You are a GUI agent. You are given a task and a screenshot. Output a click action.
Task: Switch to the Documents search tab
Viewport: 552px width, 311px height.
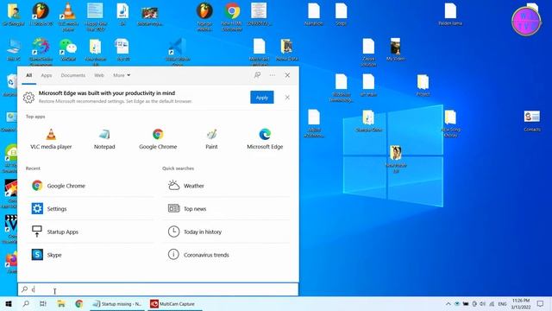point(72,75)
